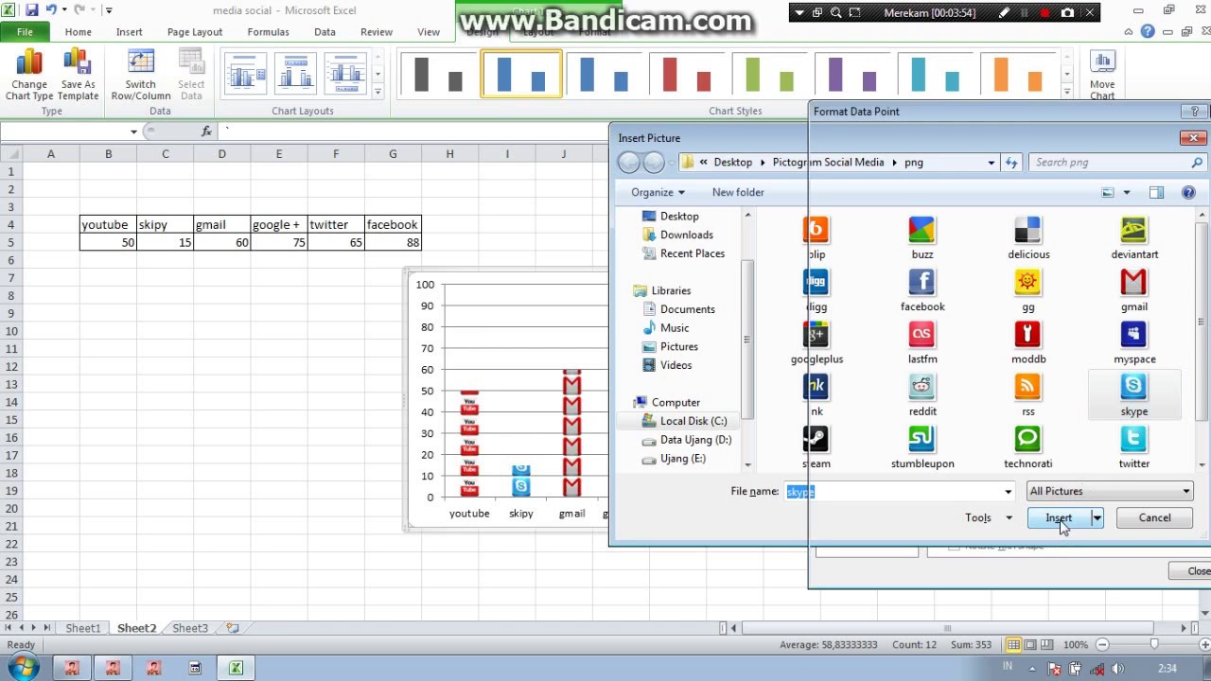The image size is (1211, 681).
Task: Click the Insert button
Action: click(x=1059, y=517)
